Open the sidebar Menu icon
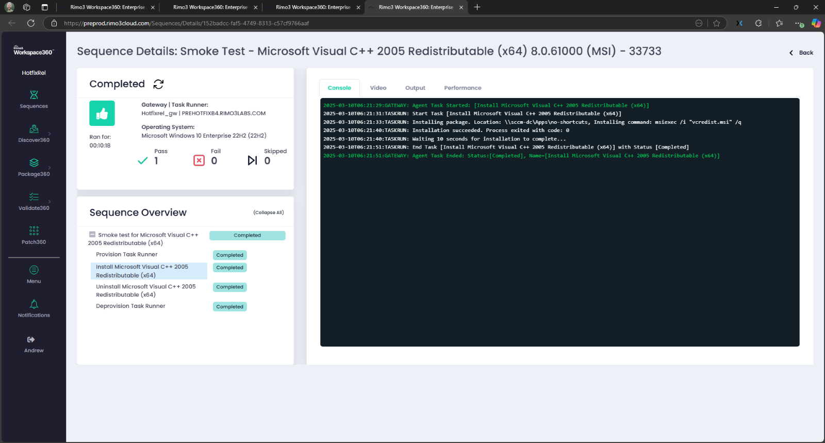 [34, 271]
